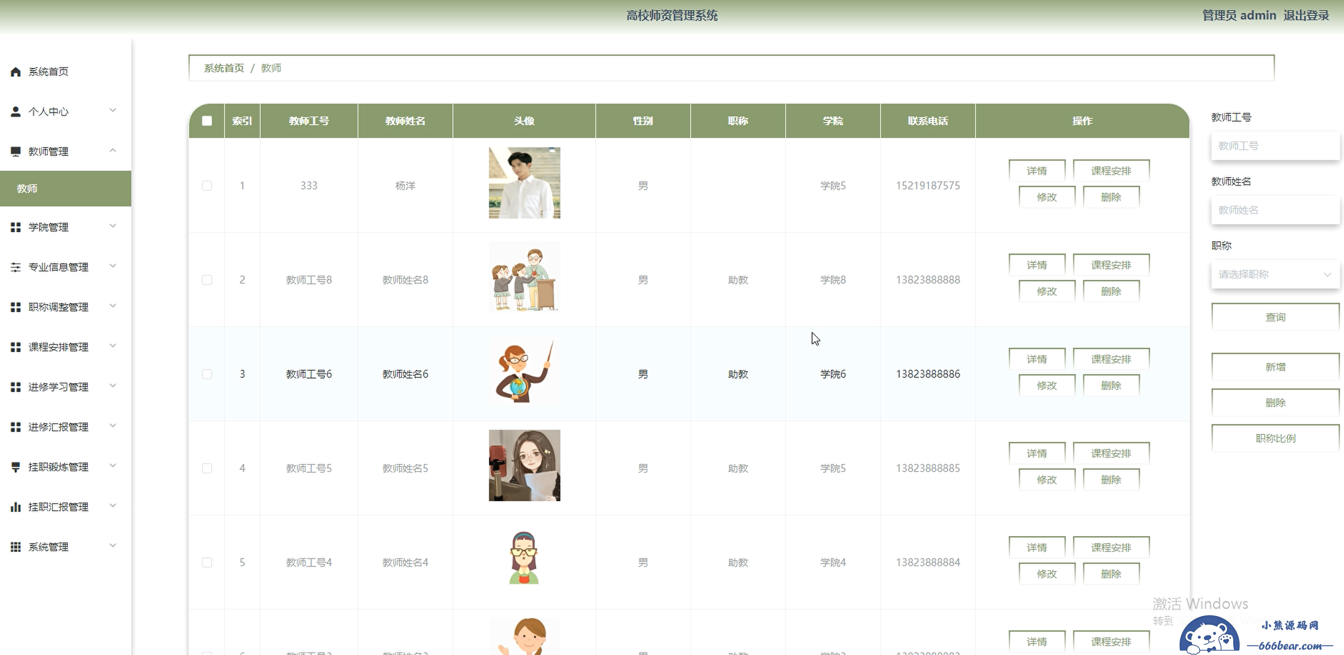Image resolution: width=1344 pixels, height=655 pixels.
Task: Click the grid icon beside 进修汇报管理
Action: point(16,427)
